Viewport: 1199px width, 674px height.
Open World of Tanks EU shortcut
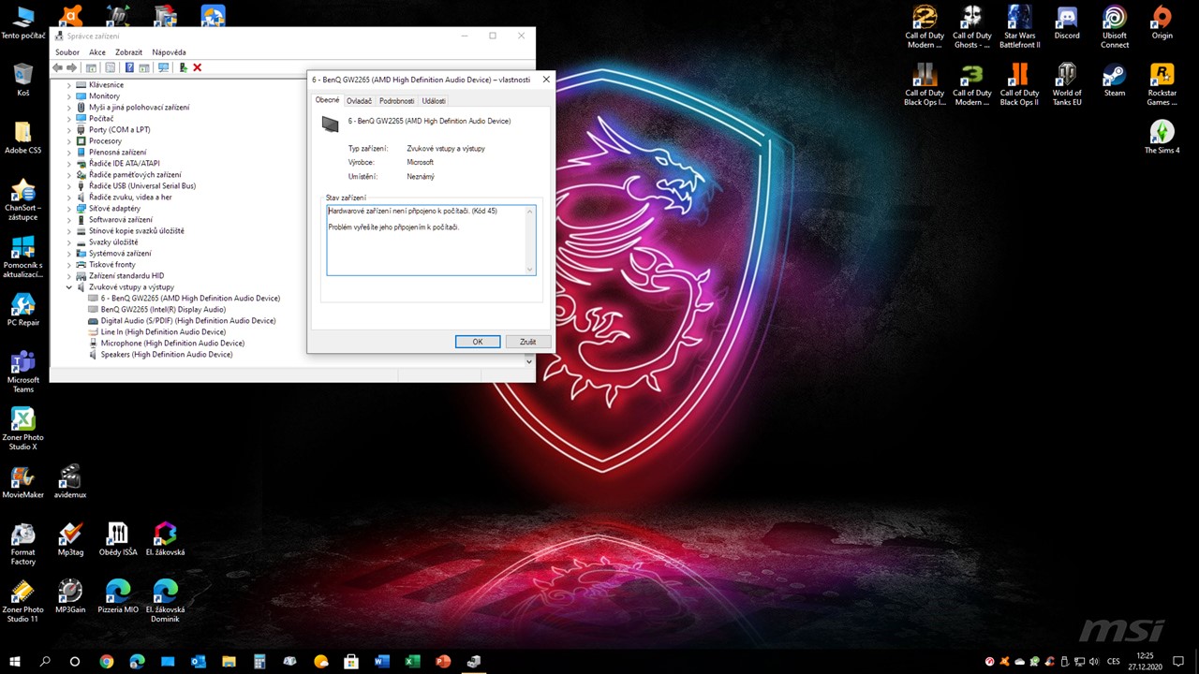point(1067,84)
